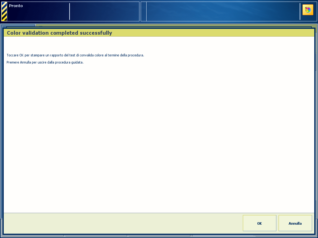Click the blank white dialog body
Screen dimensions: 318x238
(x=159, y=138)
